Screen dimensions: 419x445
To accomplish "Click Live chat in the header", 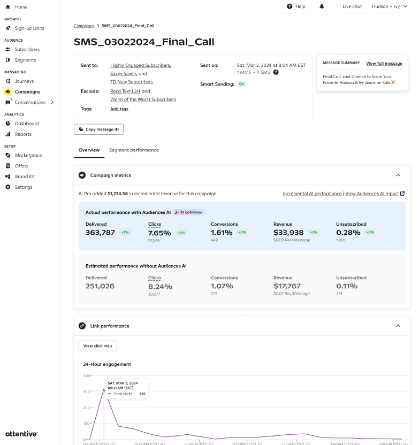I will (x=352, y=6).
